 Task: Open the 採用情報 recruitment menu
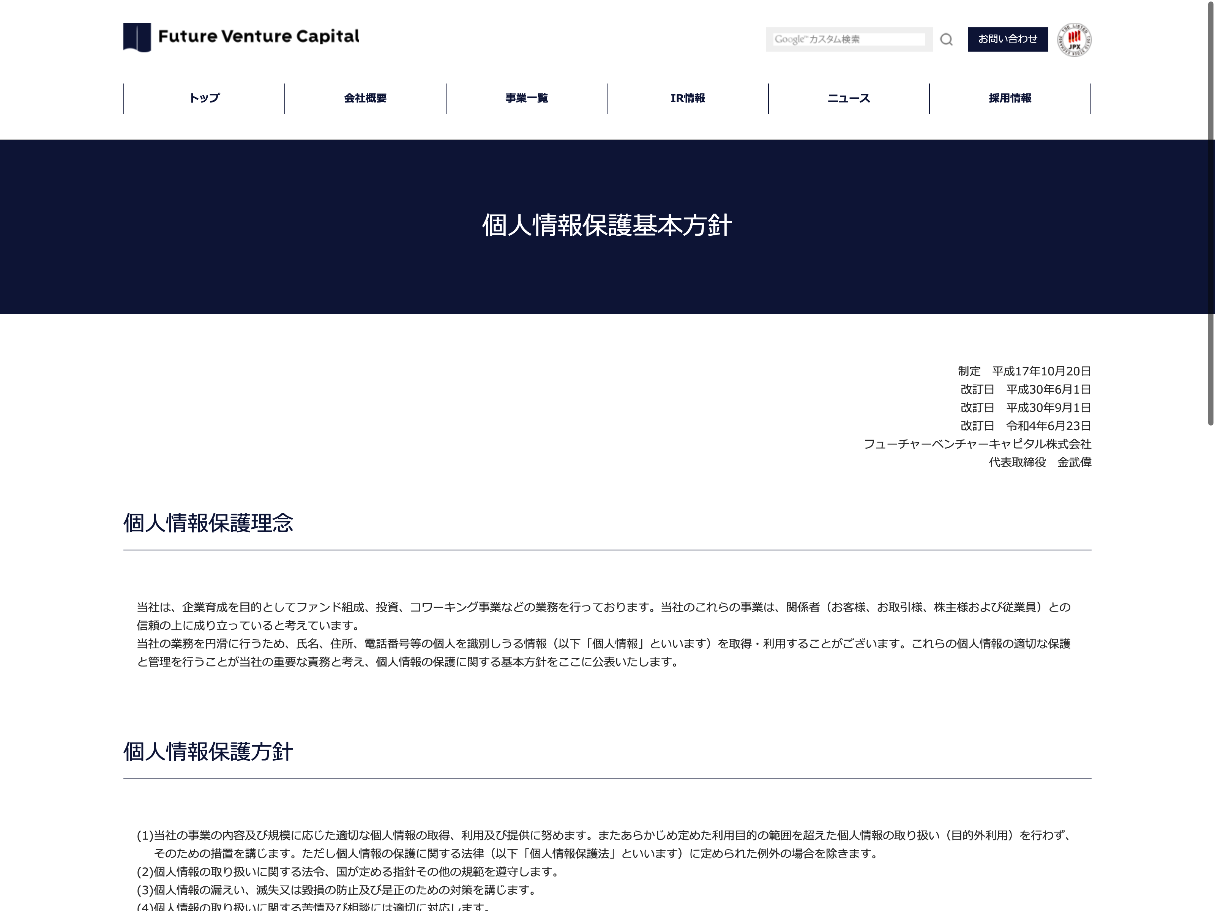pos(1010,98)
